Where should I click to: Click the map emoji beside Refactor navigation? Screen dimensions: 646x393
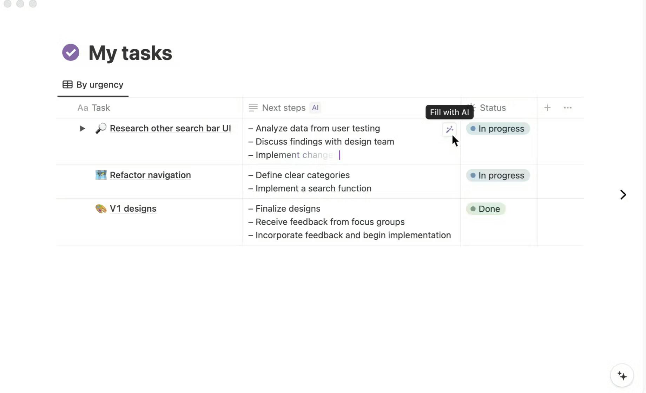click(x=101, y=175)
